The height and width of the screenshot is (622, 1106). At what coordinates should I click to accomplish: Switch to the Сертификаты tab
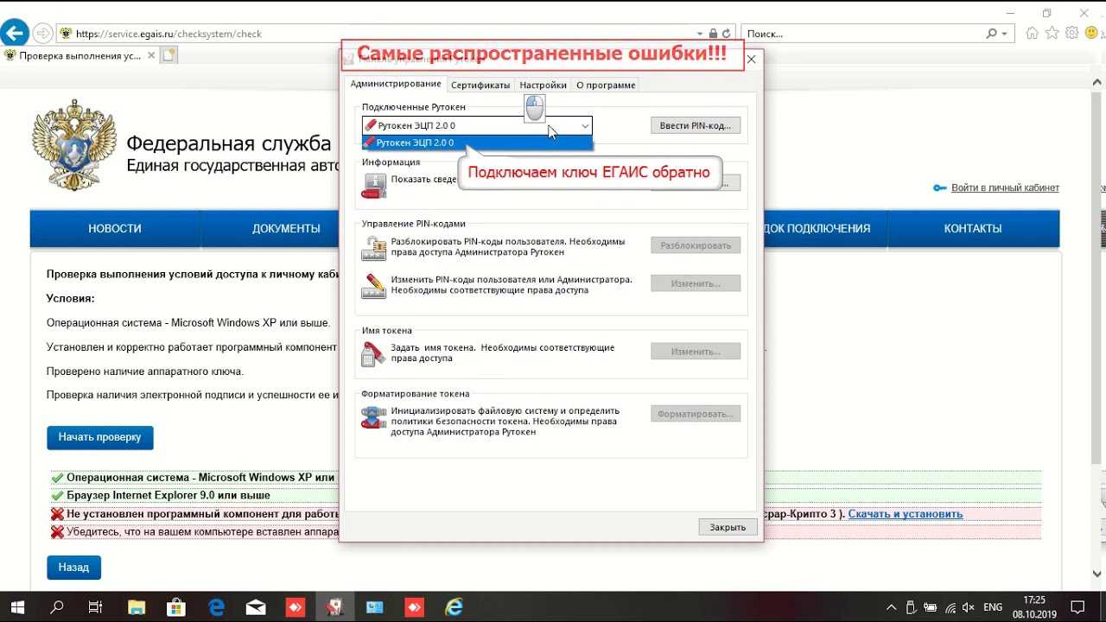(x=480, y=85)
